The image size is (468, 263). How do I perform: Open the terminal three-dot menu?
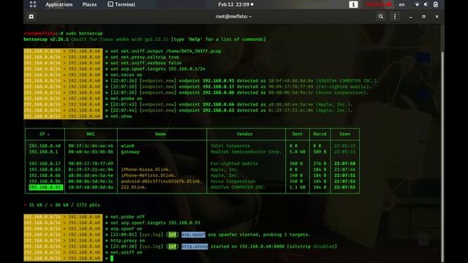coord(395,16)
